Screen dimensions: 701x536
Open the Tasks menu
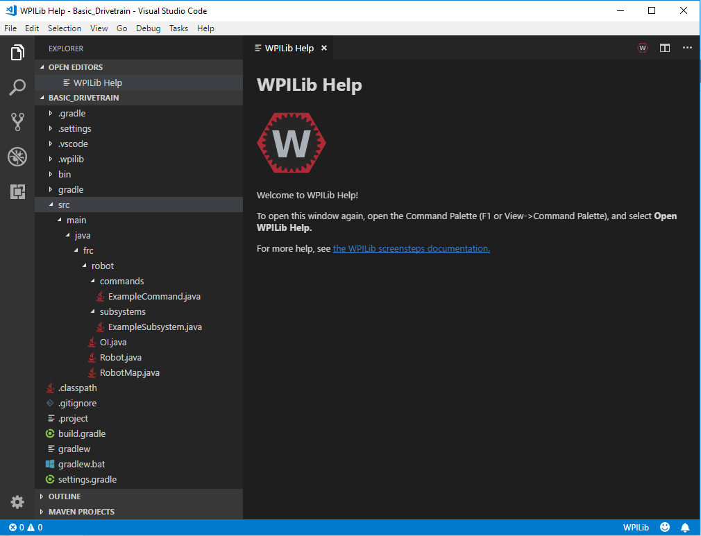[x=178, y=28]
